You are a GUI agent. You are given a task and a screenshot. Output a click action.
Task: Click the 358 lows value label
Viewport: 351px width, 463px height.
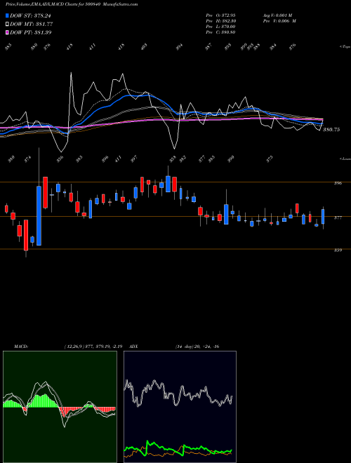click(x=173, y=158)
